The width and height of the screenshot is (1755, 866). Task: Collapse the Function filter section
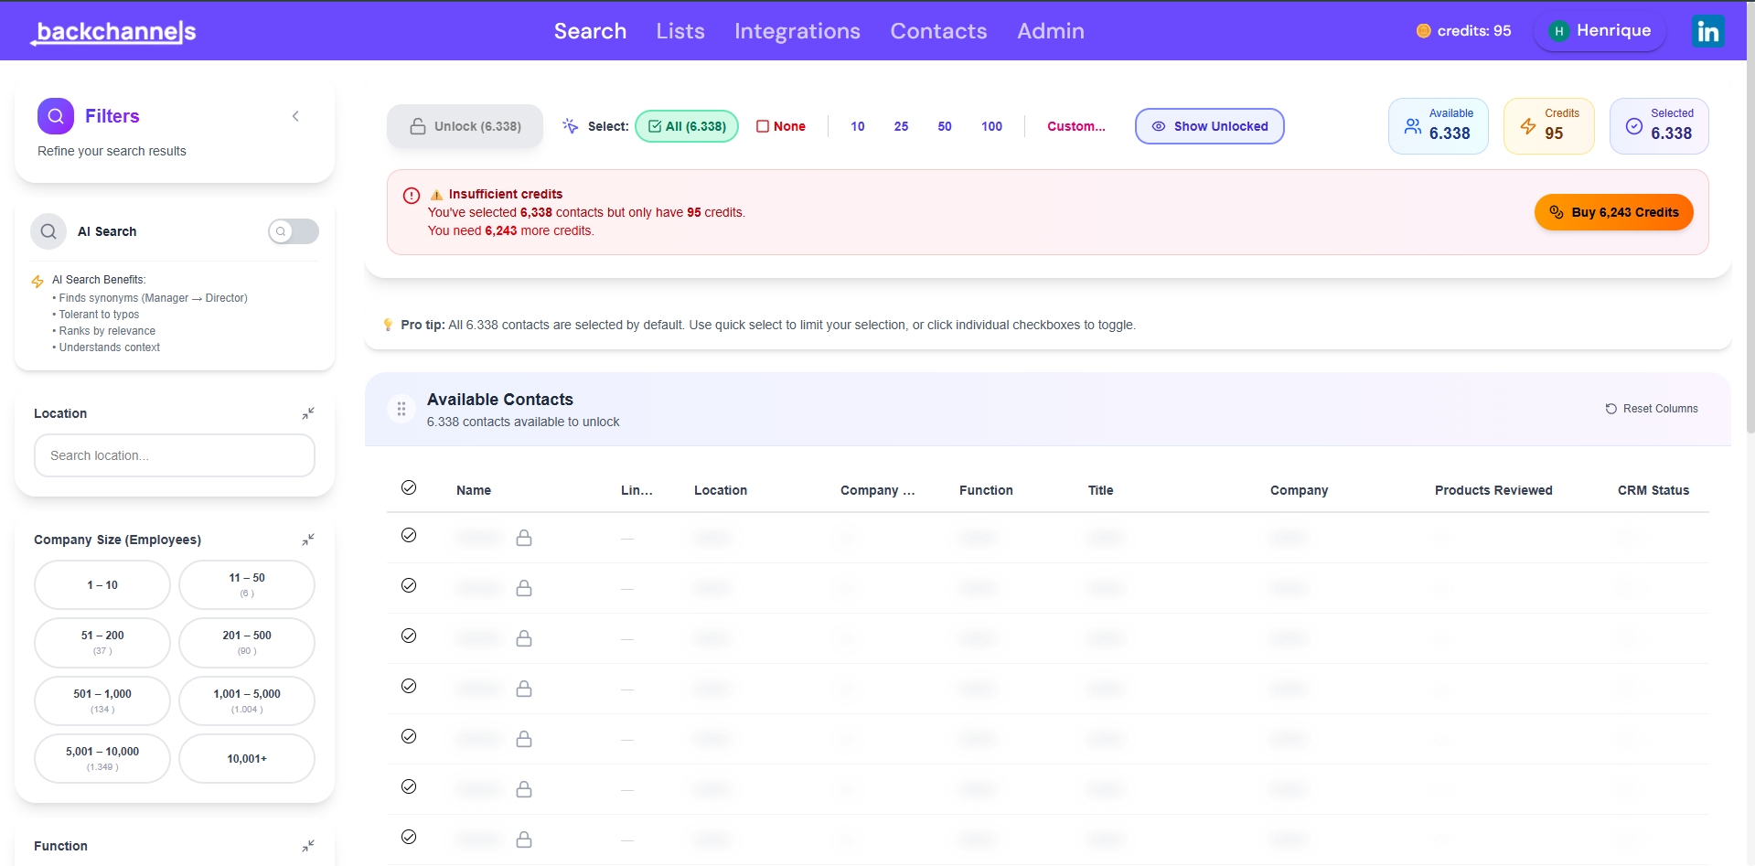(x=308, y=846)
